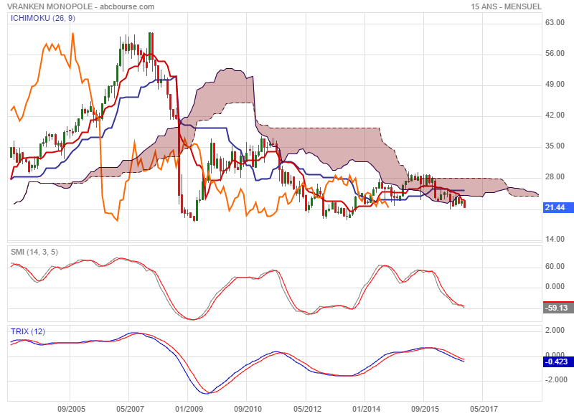Viewport: 574px width, 416px height.
Task: Click the 14.00 price axis label
Action: tap(555, 239)
